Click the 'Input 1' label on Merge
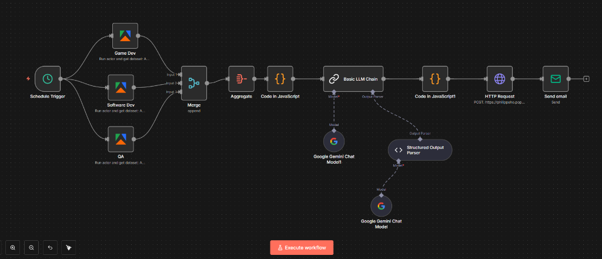The image size is (602, 259). pos(171,75)
